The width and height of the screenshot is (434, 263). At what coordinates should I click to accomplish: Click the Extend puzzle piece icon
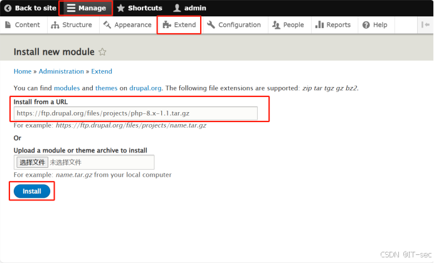[x=167, y=25]
